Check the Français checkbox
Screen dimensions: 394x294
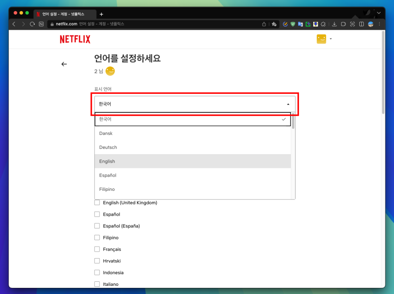click(x=97, y=249)
